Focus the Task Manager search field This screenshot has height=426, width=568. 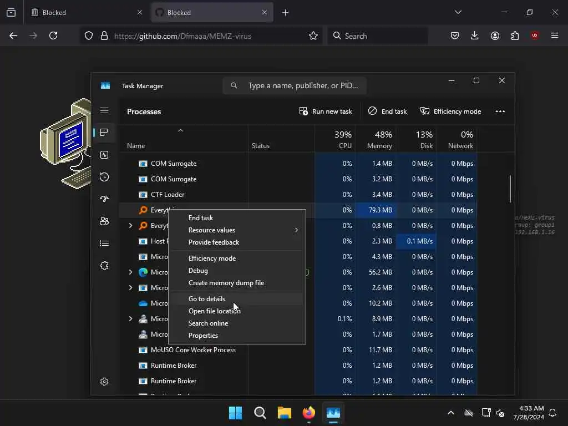pos(295,85)
